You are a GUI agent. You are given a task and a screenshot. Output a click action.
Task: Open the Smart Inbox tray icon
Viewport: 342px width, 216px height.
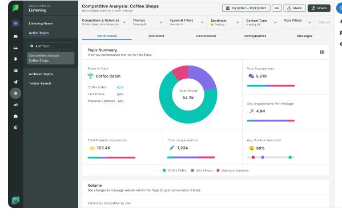(x=15, y=48)
